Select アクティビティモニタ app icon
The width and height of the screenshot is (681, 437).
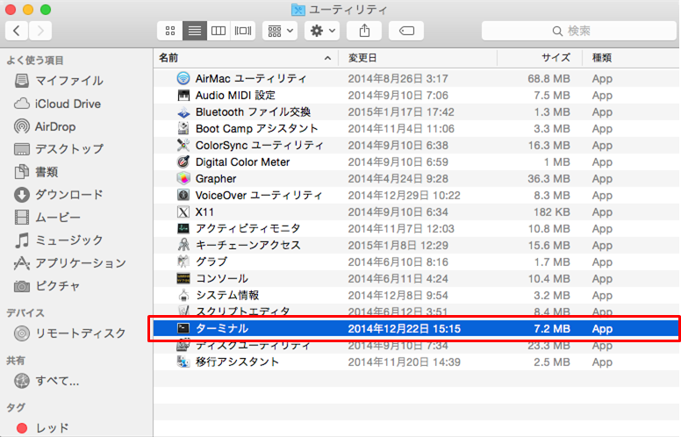click(x=183, y=228)
